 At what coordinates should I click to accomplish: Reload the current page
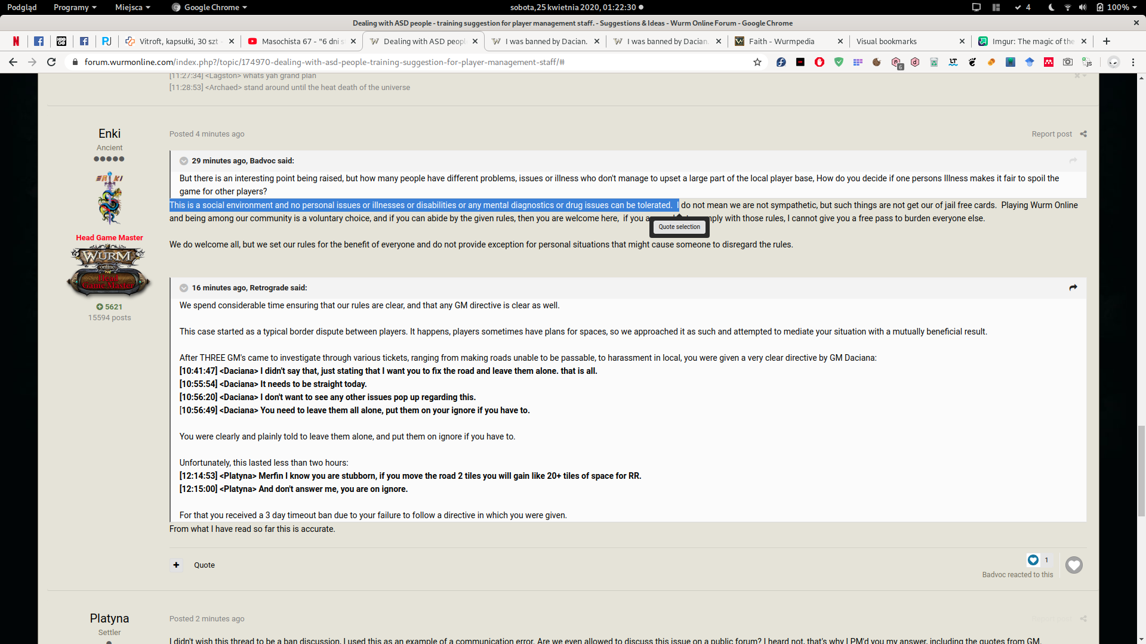click(51, 62)
